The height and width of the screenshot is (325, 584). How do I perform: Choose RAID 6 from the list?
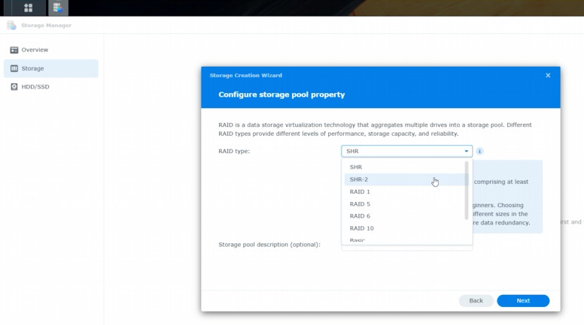coord(405,216)
